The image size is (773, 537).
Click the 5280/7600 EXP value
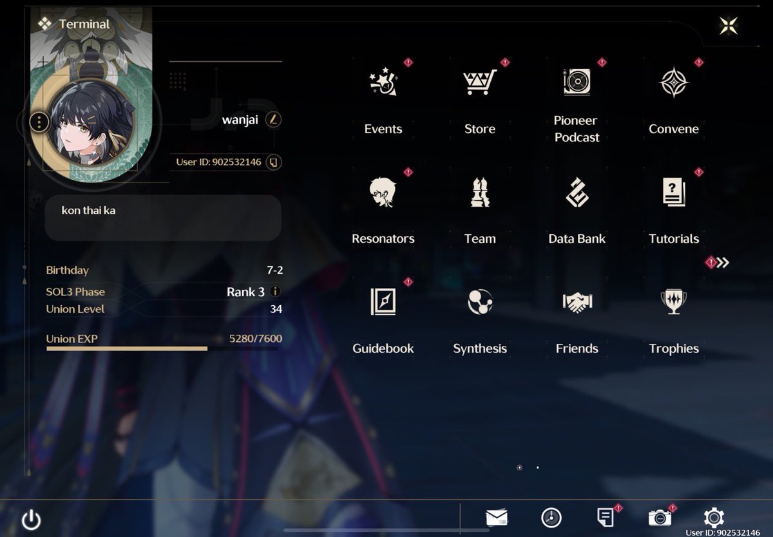point(256,338)
